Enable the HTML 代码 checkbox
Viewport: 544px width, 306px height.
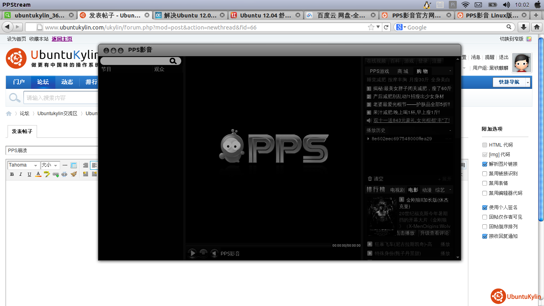485,145
